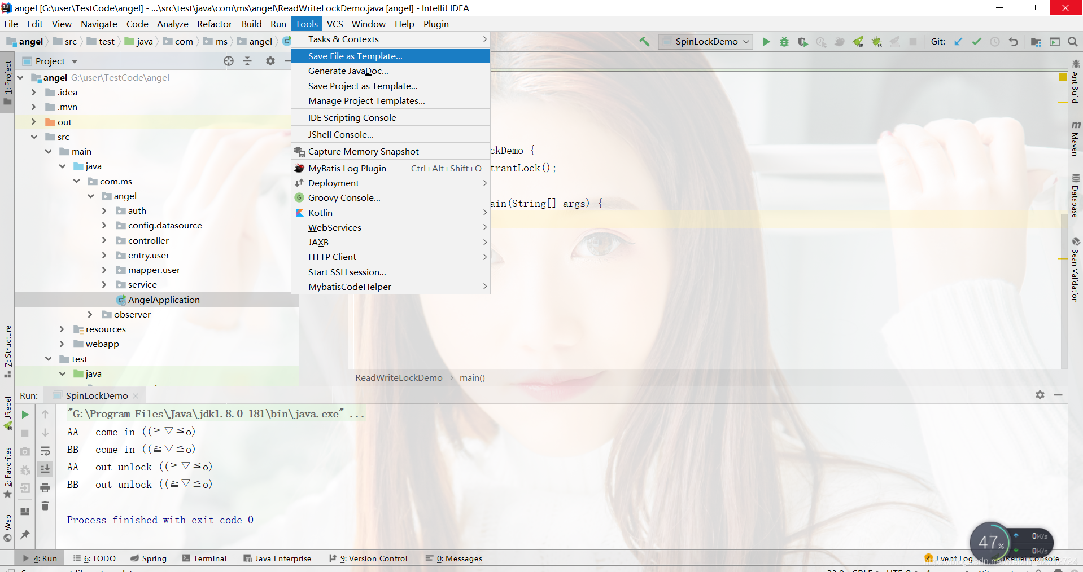Expand the .idea folder
The width and height of the screenshot is (1083, 572).
point(33,92)
